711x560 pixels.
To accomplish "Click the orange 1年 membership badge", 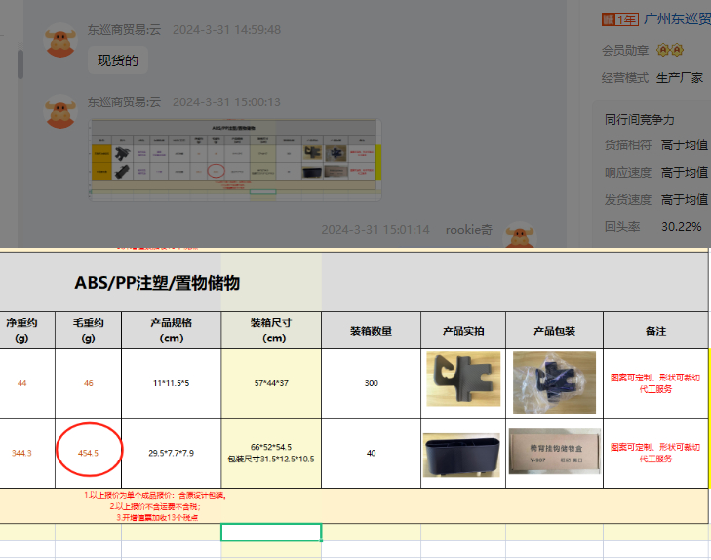I will point(618,20).
